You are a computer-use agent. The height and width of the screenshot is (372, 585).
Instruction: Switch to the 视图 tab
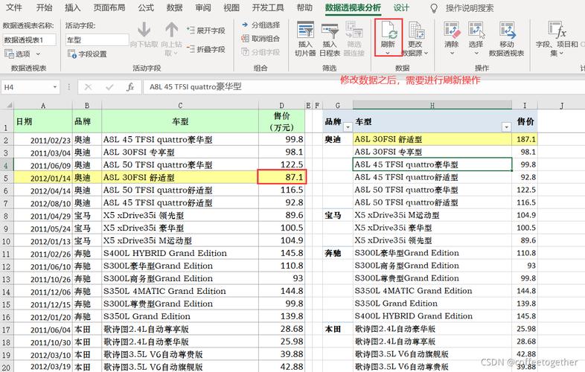point(231,7)
